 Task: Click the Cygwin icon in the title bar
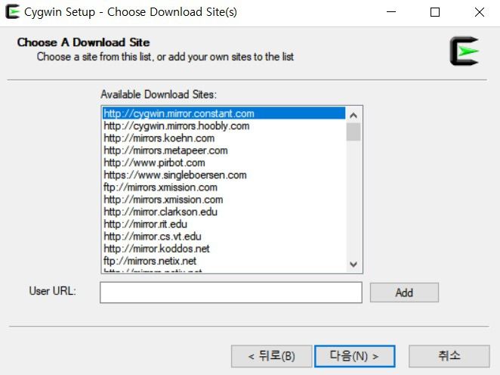tap(12, 12)
